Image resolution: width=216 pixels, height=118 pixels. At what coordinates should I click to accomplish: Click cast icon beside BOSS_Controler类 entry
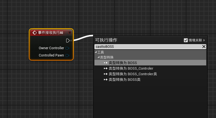(106, 74)
